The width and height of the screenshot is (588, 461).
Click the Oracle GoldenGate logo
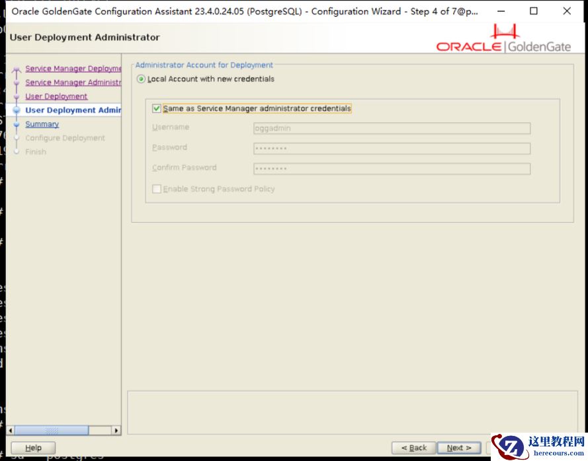(x=503, y=38)
